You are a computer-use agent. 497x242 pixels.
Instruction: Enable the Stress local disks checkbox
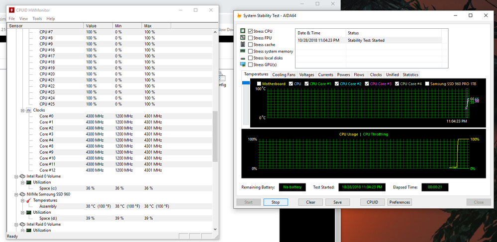pyautogui.click(x=250, y=58)
